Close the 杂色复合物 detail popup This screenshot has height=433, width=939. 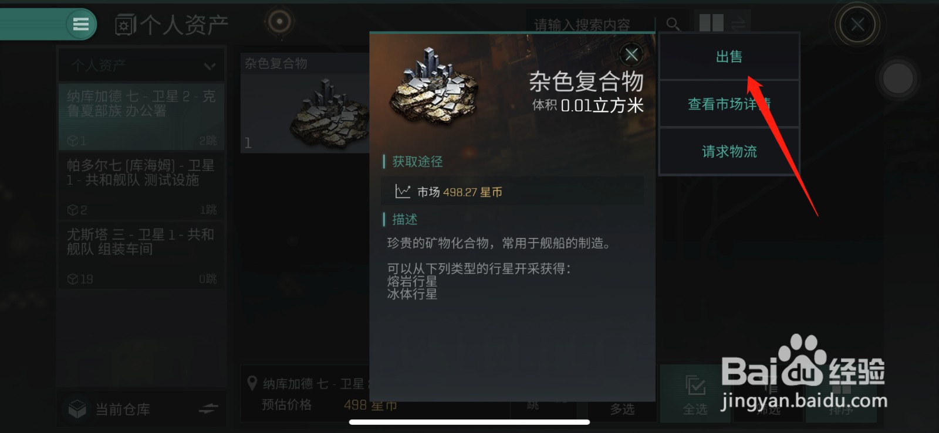(631, 55)
